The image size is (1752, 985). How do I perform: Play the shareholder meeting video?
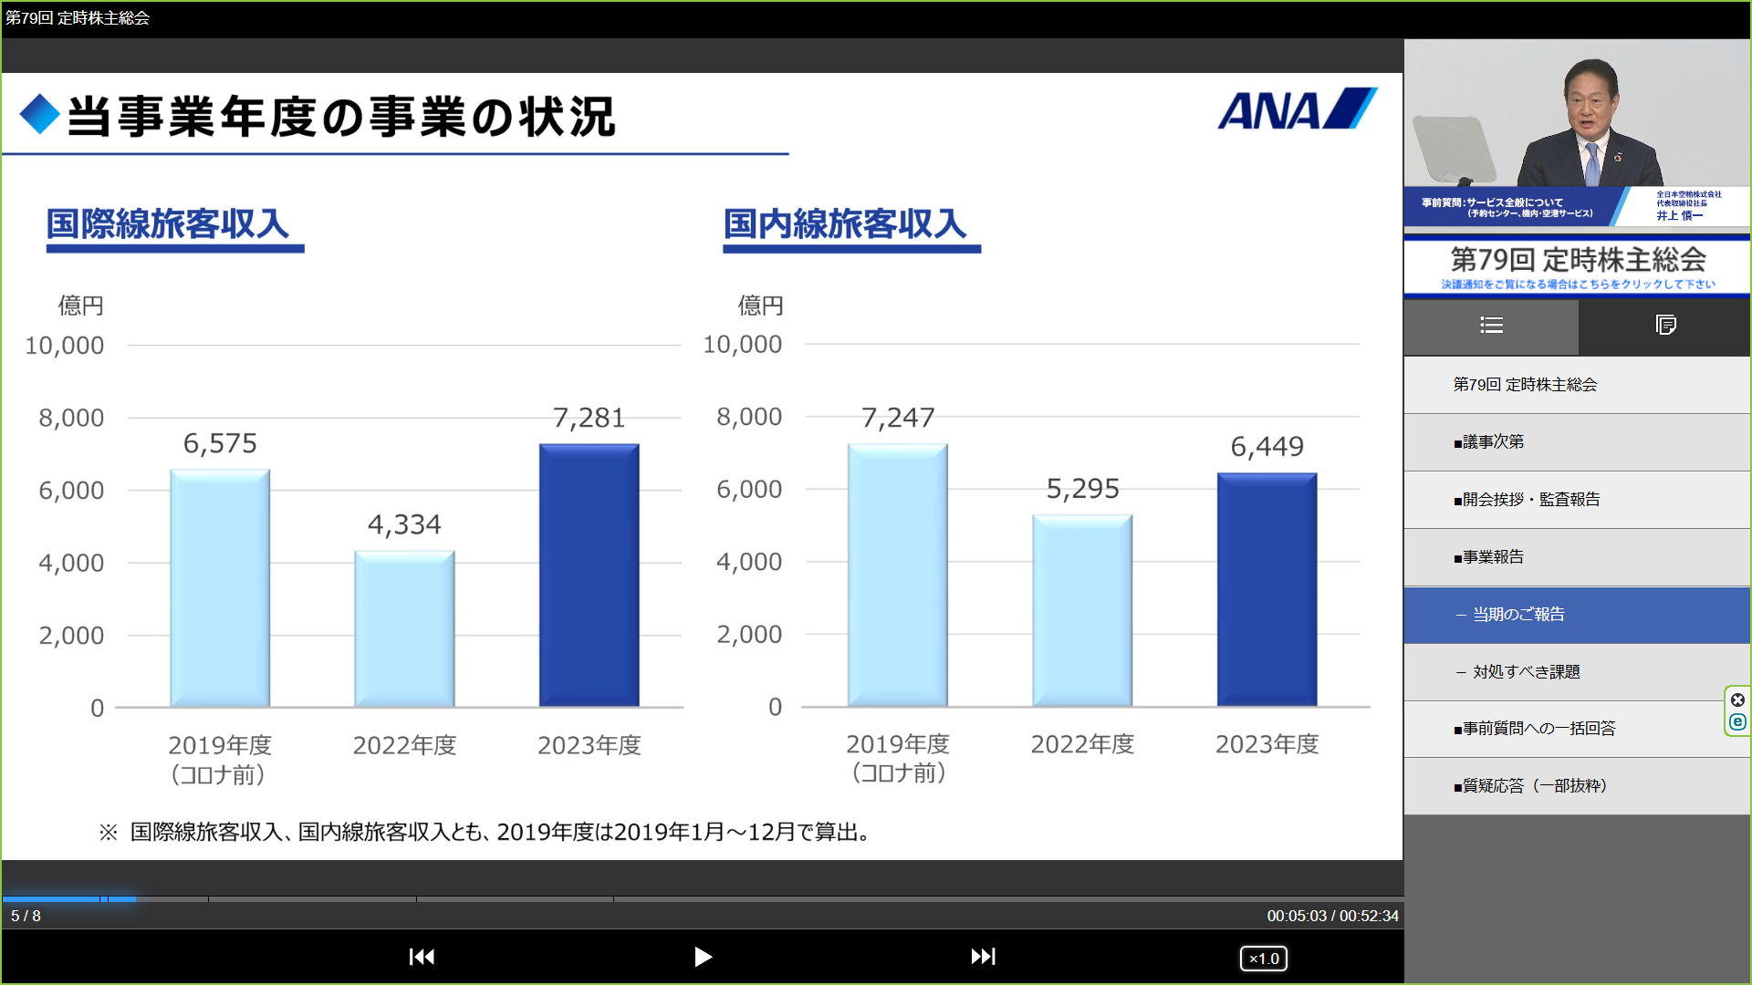point(702,957)
